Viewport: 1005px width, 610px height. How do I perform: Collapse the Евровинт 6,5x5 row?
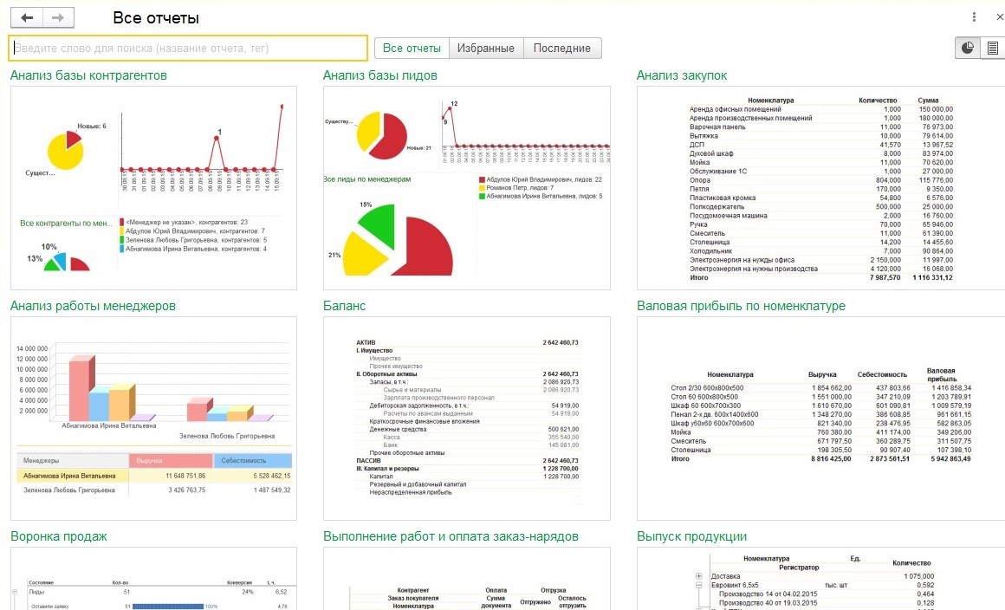click(698, 586)
